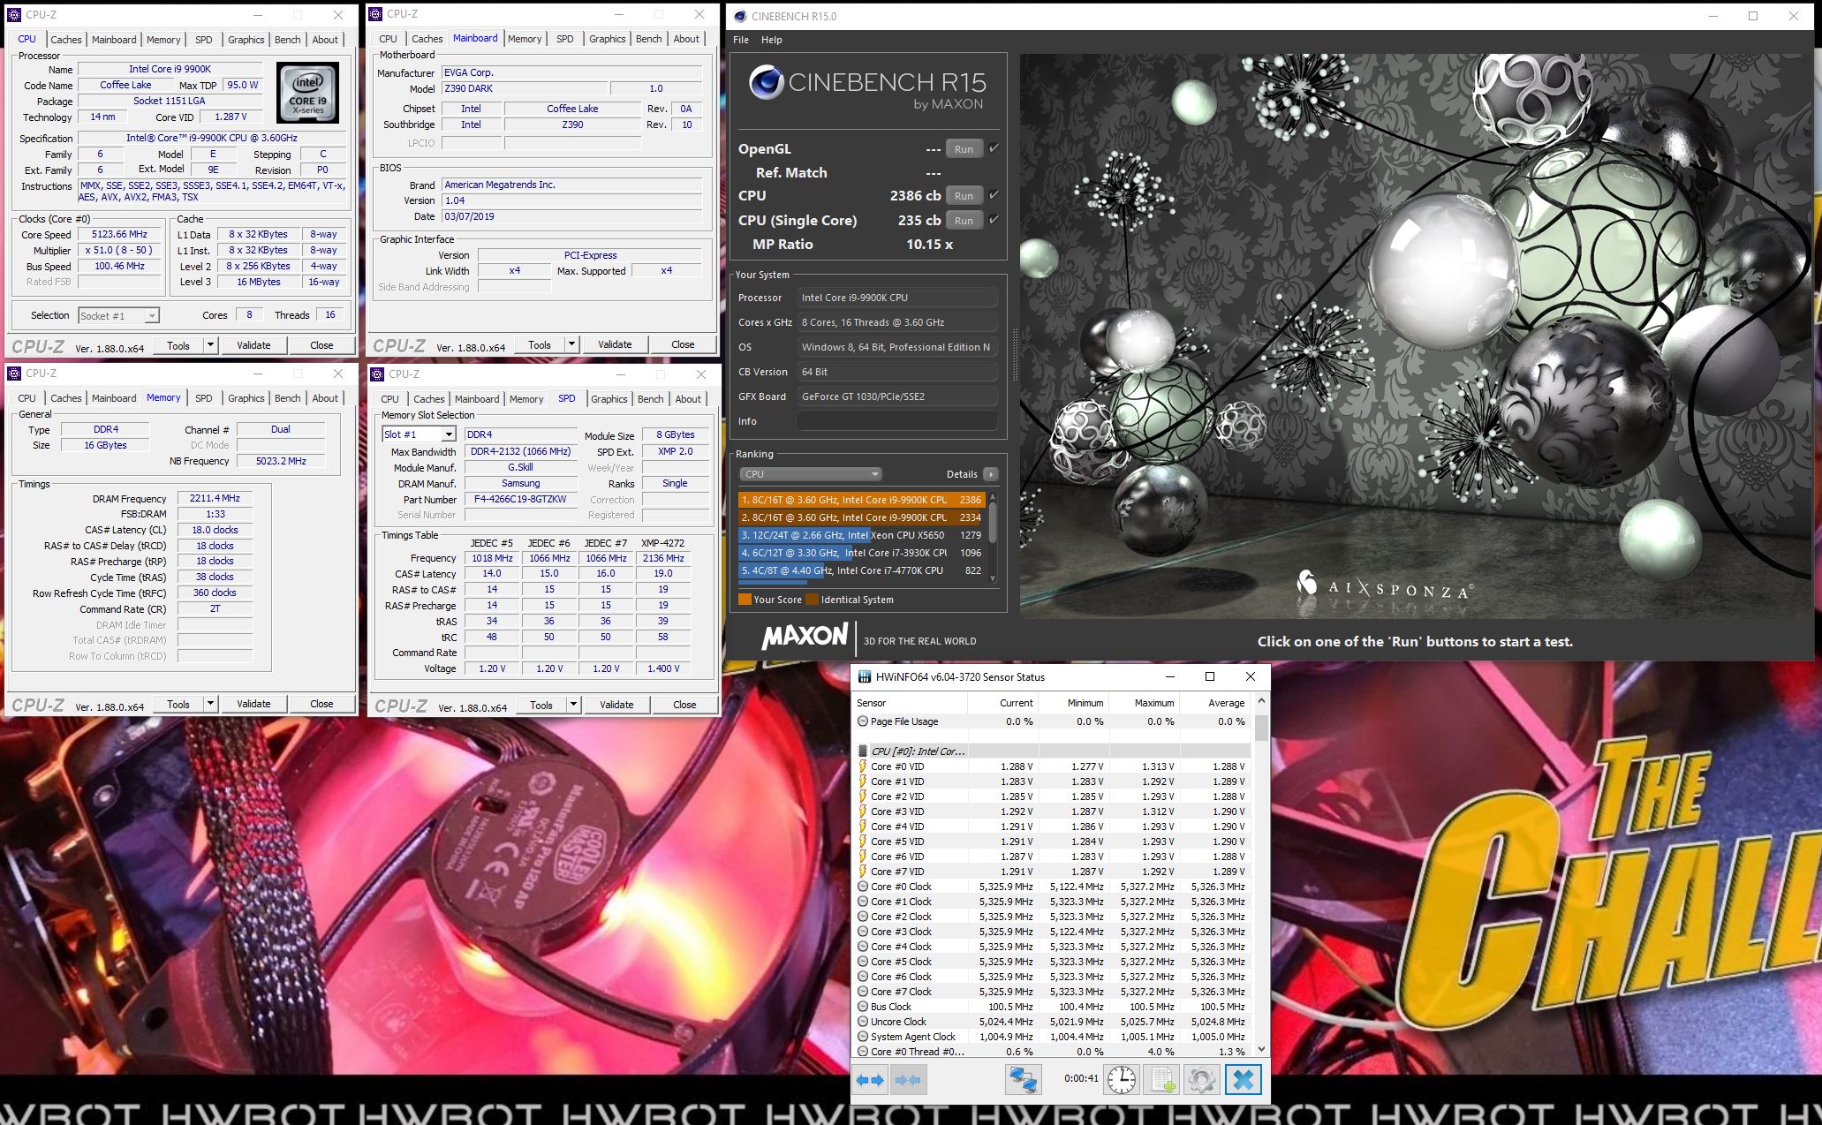The width and height of the screenshot is (1822, 1125).
Task: Click the System Agent Clock sensor row
Action: 1052,1037
